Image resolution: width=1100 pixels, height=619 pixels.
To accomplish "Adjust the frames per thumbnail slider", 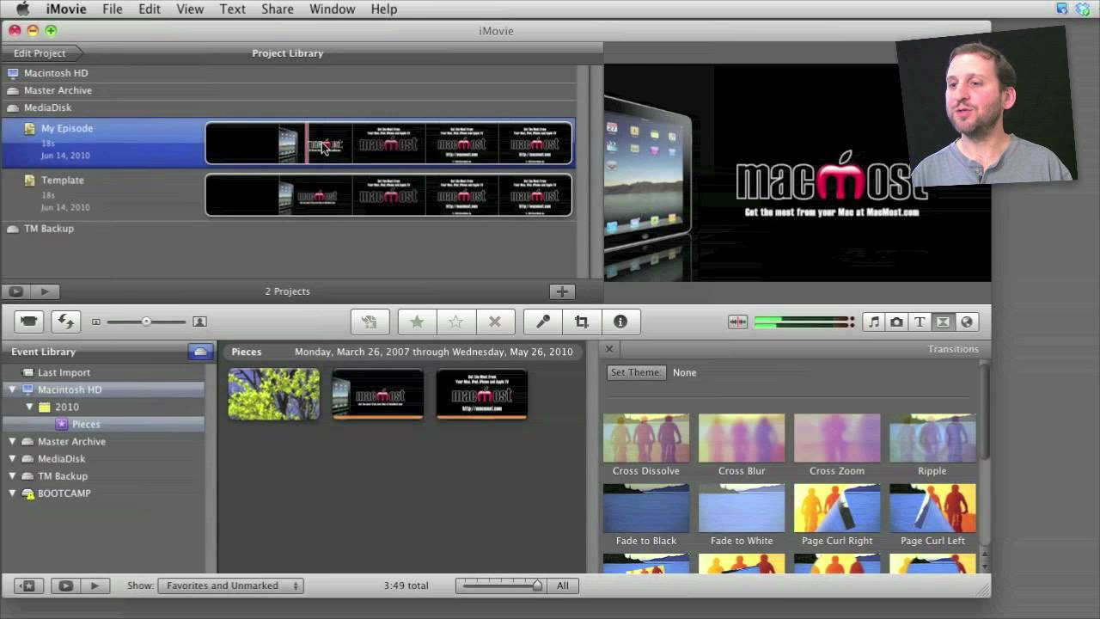I will 502,585.
